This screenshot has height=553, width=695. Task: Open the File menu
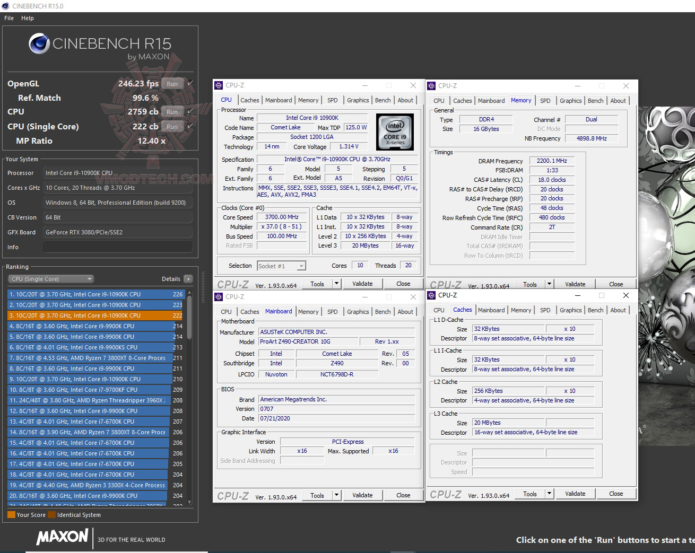(x=8, y=17)
